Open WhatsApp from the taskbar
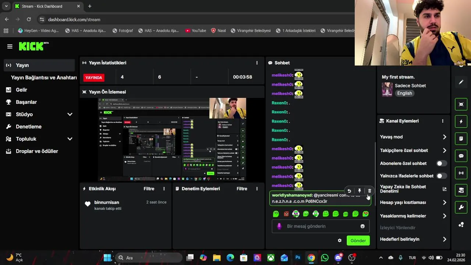 [x=325, y=258]
